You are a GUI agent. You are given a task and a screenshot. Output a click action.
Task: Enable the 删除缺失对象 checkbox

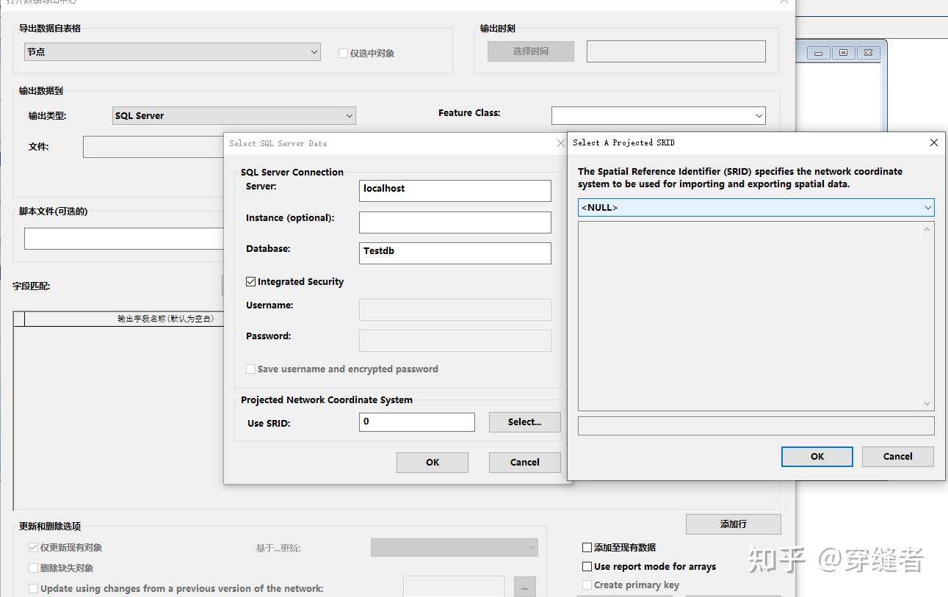tap(33, 568)
